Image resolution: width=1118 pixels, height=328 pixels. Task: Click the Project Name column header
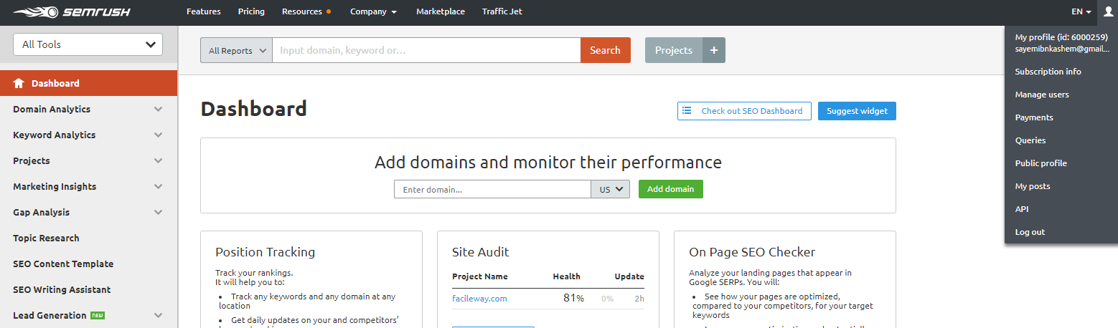480,276
